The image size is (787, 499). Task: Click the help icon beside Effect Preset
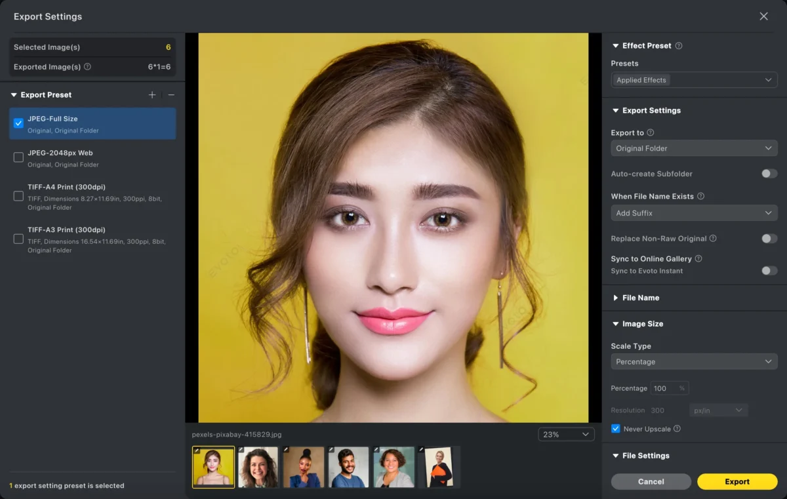[679, 46]
